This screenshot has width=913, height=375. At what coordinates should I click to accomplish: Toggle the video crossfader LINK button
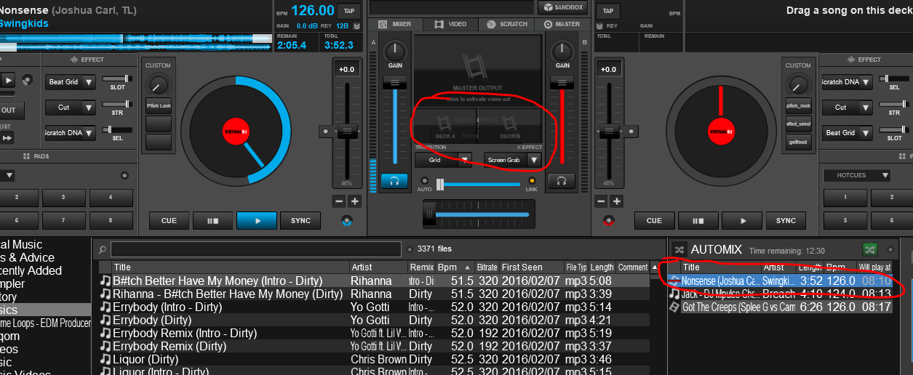532,181
